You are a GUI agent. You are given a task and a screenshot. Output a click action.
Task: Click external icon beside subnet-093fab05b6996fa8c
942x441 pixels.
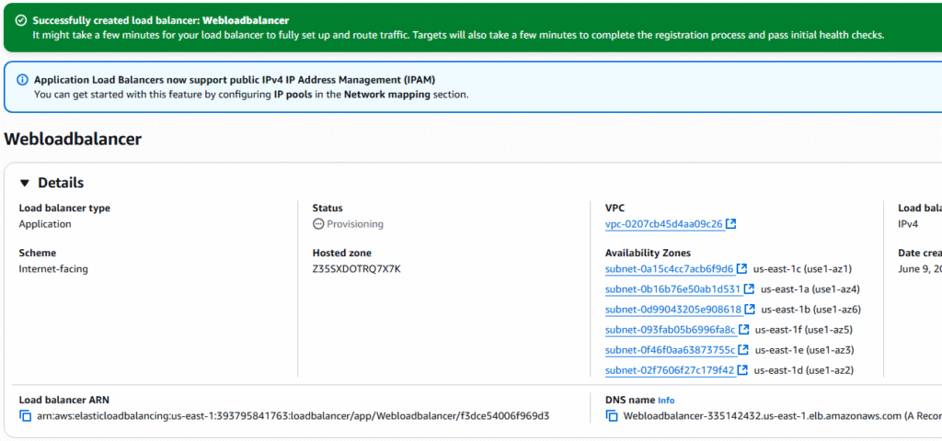coord(743,330)
